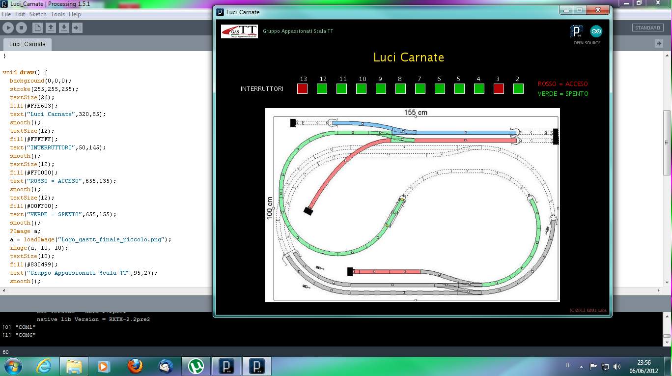Toggle switch 11 green square
The width and height of the screenshot is (672, 376).
point(342,88)
